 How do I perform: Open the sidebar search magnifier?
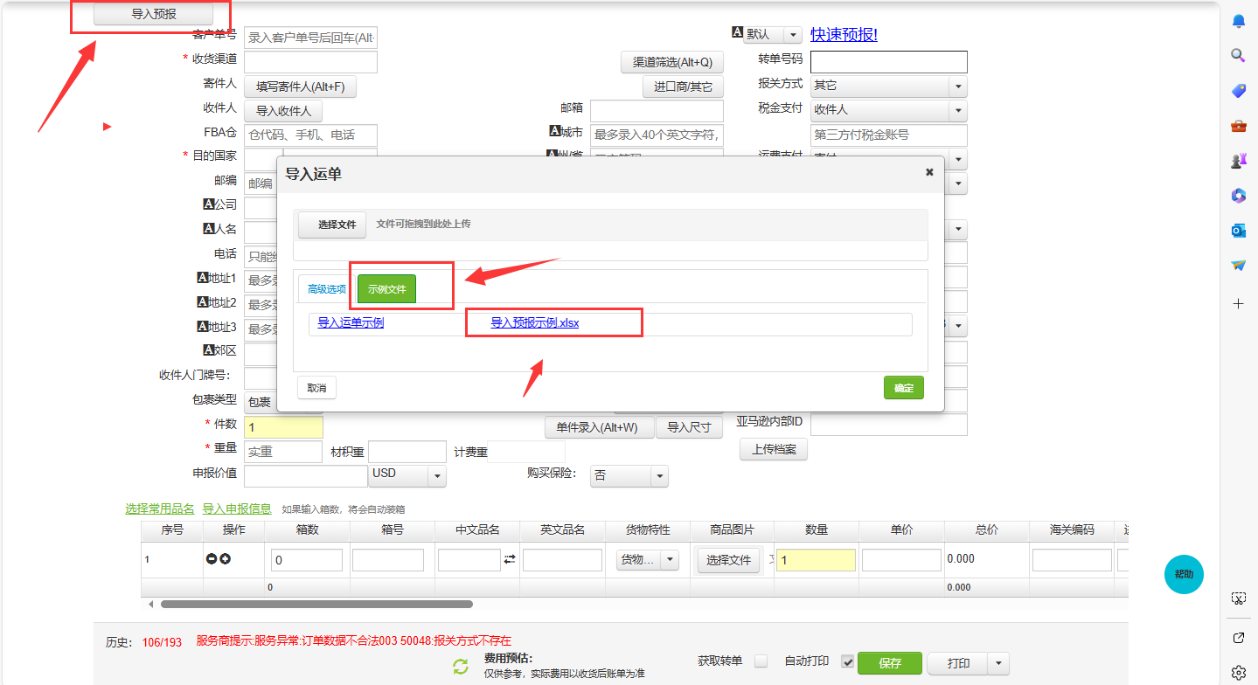pos(1238,56)
